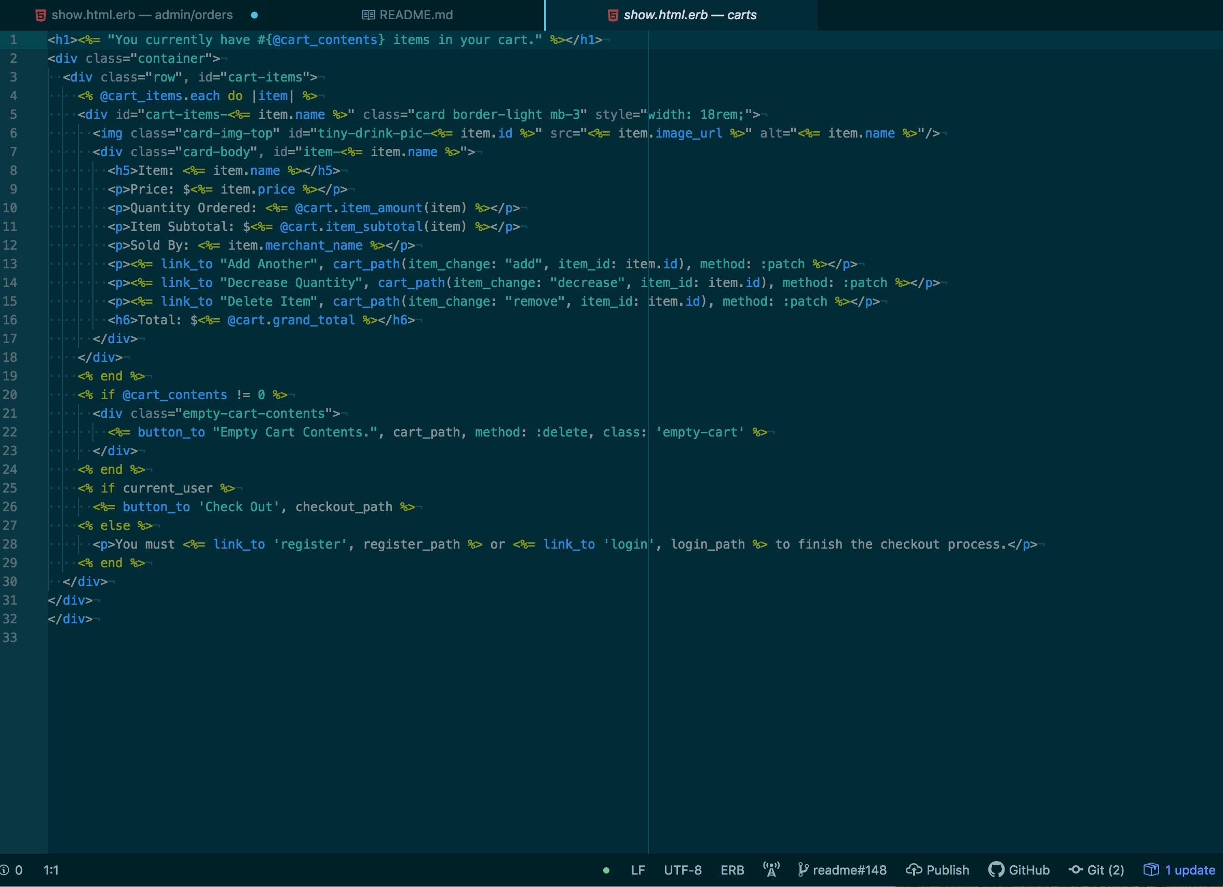Click the 1 update package icon
The width and height of the screenshot is (1223, 887).
pyautogui.click(x=1151, y=870)
